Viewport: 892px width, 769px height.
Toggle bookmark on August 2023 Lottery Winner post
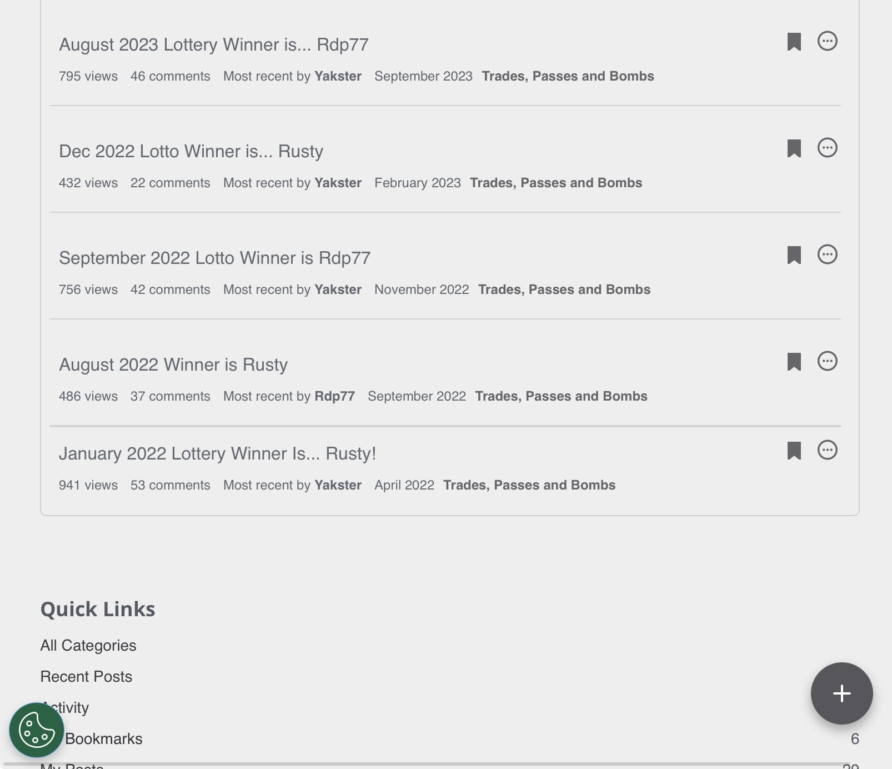click(x=794, y=42)
